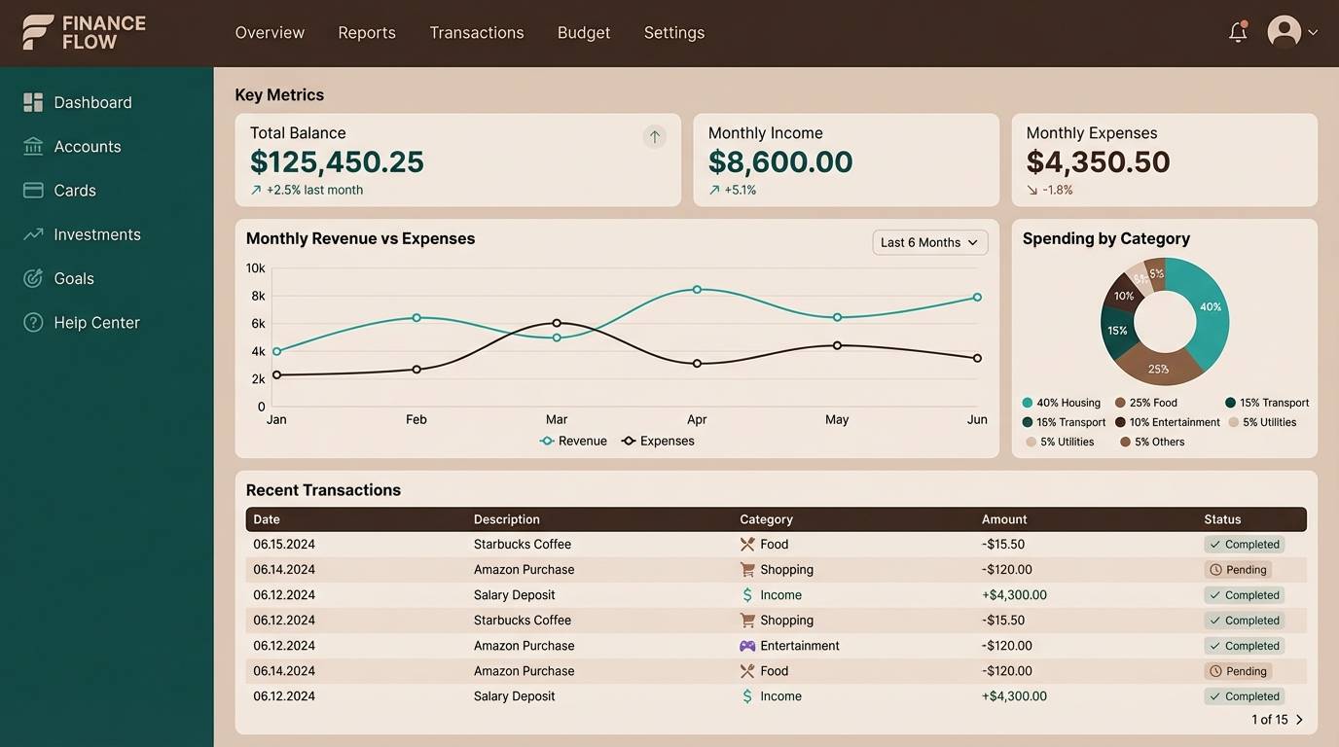
Task: Select the Goals target icon
Action: pos(31,278)
